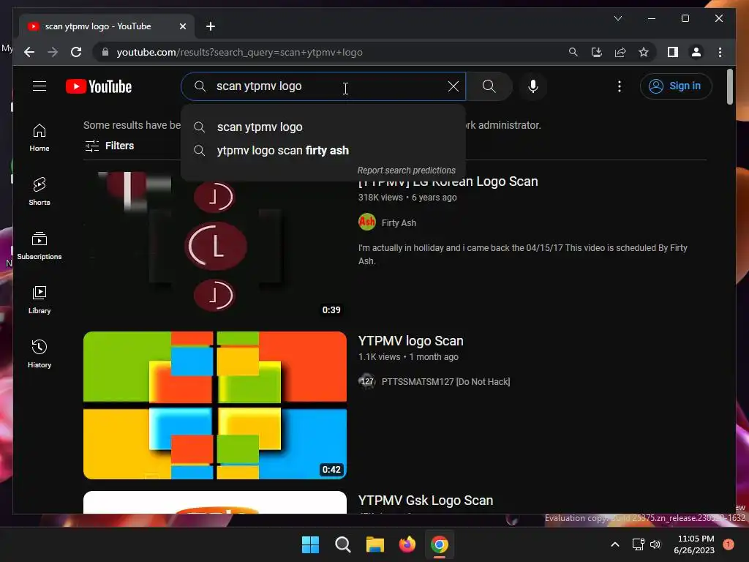Show hidden tray icons chevron
The image size is (749, 562).
615,544
